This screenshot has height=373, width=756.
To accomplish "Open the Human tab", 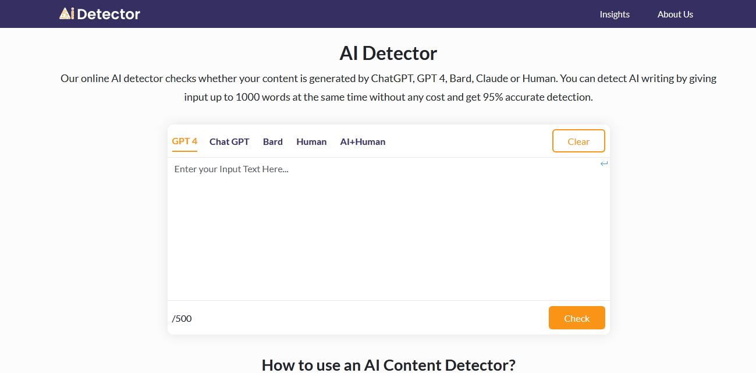I will 311,141.
